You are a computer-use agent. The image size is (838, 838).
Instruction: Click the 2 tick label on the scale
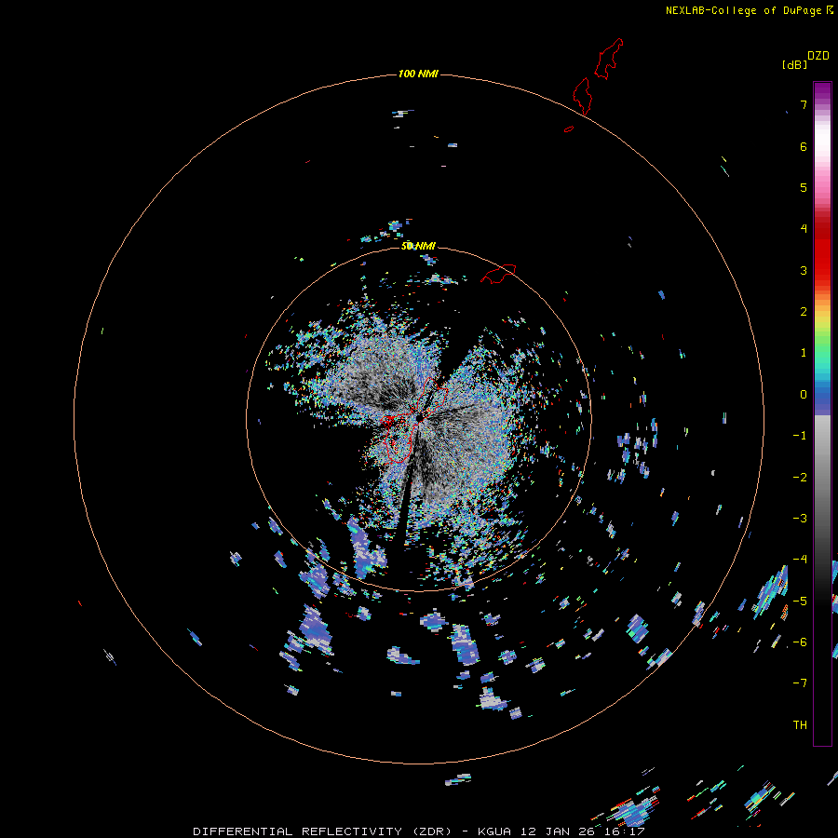point(804,312)
